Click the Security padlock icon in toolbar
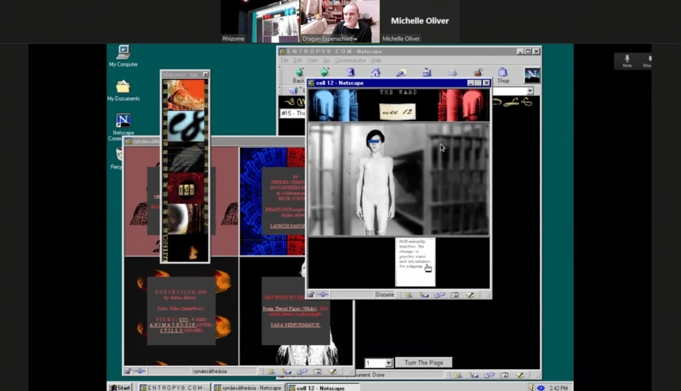681x391 pixels. tap(478, 72)
